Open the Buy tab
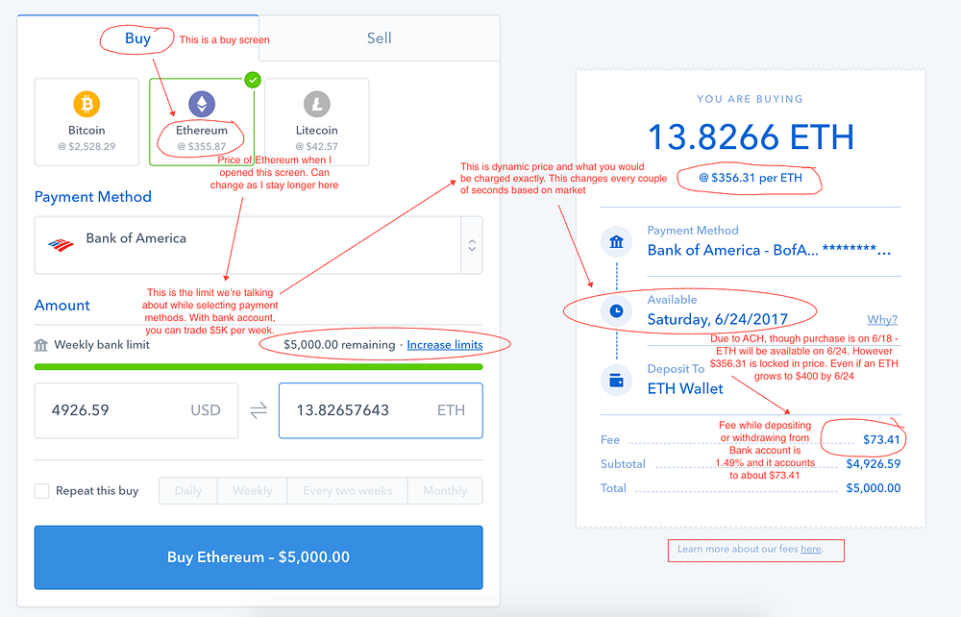Image resolution: width=961 pixels, height=617 pixels. click(x=137, y=38)
